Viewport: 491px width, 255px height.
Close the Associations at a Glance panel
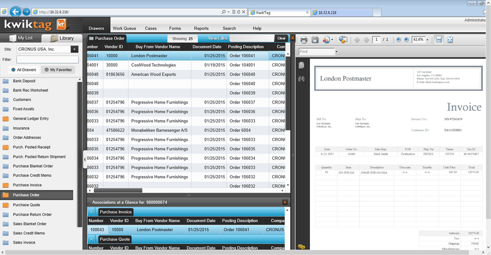coord(285,203)
